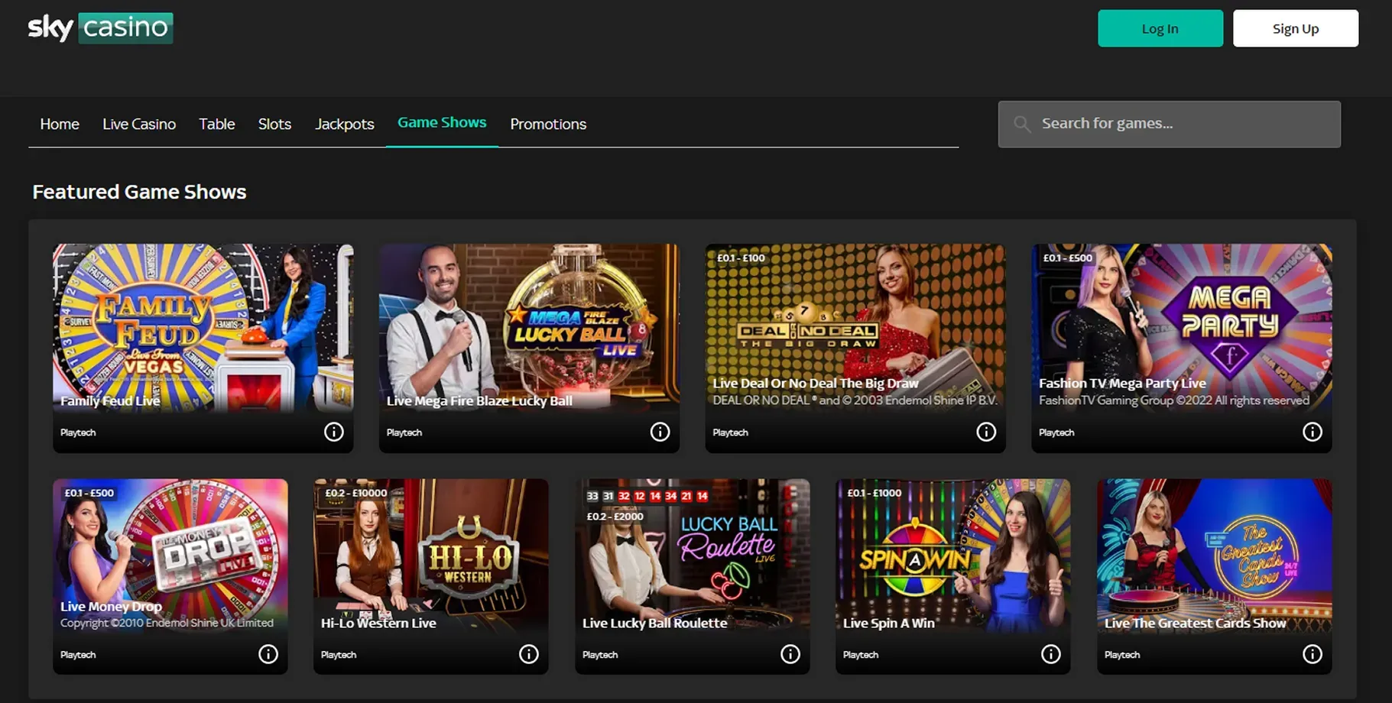This screenshot has height=703, width=1392.
Task: Click the 'Live Money Drop' title text
Action: [111, 606]
